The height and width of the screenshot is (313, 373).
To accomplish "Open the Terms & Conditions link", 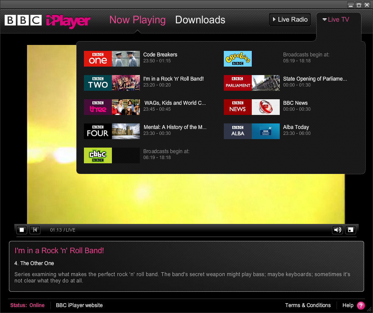I will 308,305.
